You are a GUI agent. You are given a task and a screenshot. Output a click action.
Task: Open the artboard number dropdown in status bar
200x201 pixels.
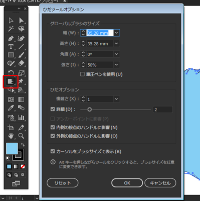[37, 198]
